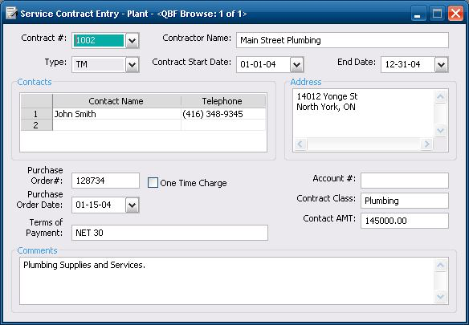
Task: Click the Purchase Order# field 128734
Action: 105,181
